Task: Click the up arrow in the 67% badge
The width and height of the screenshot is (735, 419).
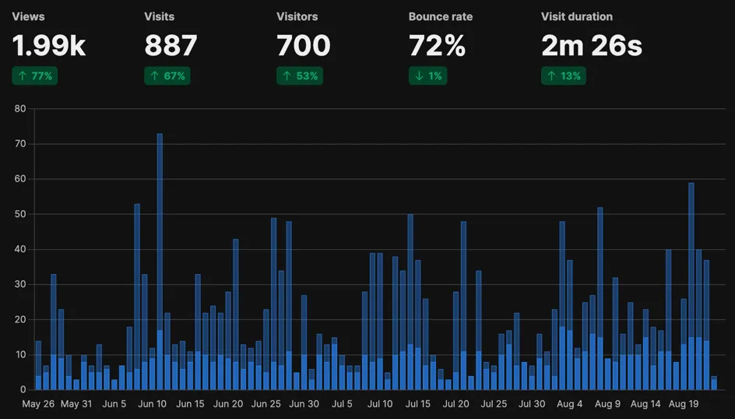Action: [x=155, y=76]
